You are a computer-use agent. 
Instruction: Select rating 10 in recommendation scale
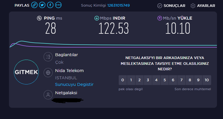[x=207, y=80]
